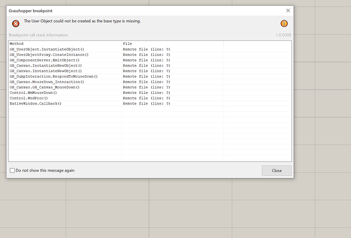351x238 pixels.
Task: Click the Method column header
Action: coord(17,44)
